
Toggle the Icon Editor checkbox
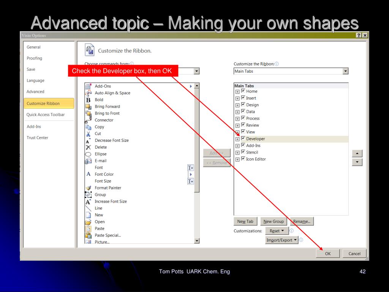[243, 159]
